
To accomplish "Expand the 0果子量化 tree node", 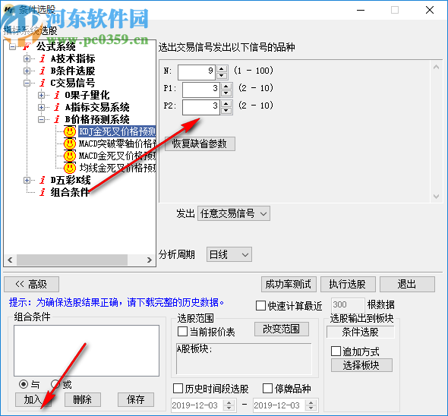I will click(42, 95).
